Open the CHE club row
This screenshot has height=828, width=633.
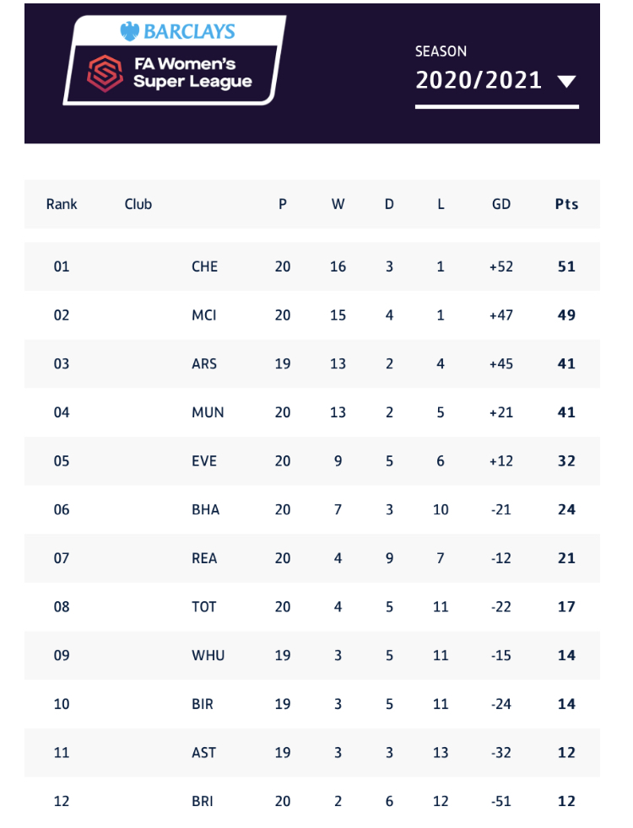coord(204,266)
